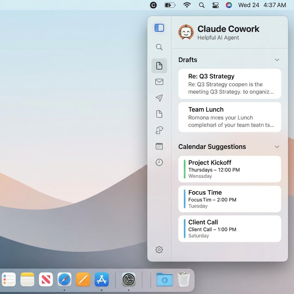Open Spotlight search from the menu bar
294x294 pixels.
coord(201,5)
